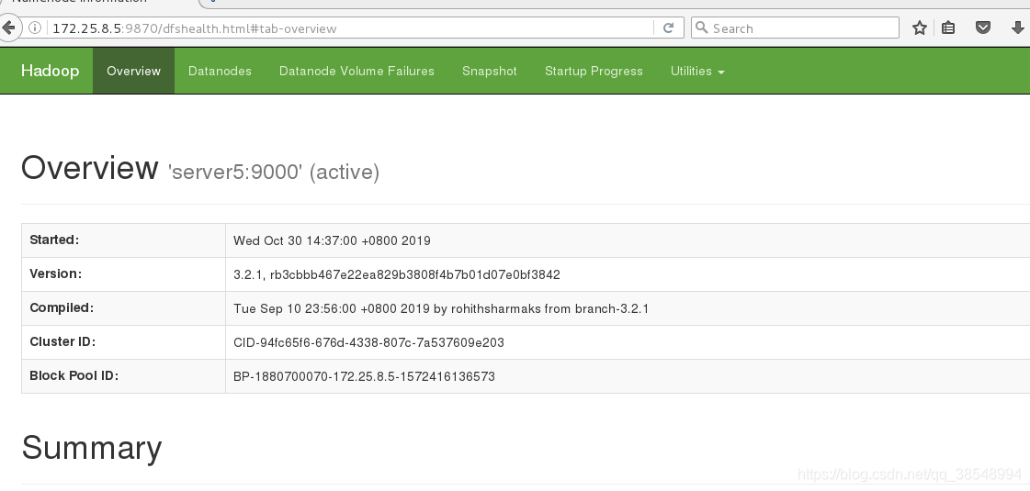The image size is (1030, 491).
Task: Select the Overview tab
Action: click(133, 71)
